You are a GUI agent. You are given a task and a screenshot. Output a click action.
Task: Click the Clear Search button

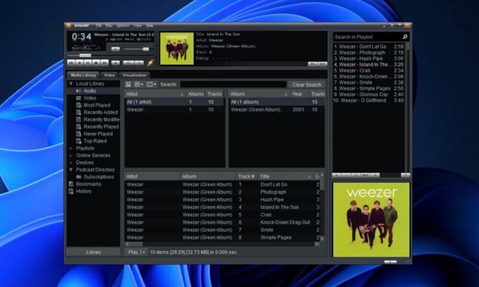click(x=307, y=85)
